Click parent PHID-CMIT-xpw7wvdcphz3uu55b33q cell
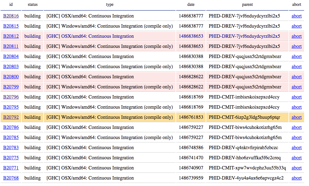Viewport: 309px width, 186px height. 247,168
